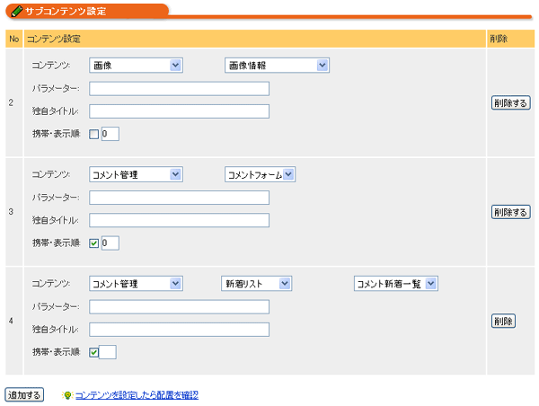Screen dimensions: 539x406
Task: Click 削除する button for row 3
Action: click(510, 212)
